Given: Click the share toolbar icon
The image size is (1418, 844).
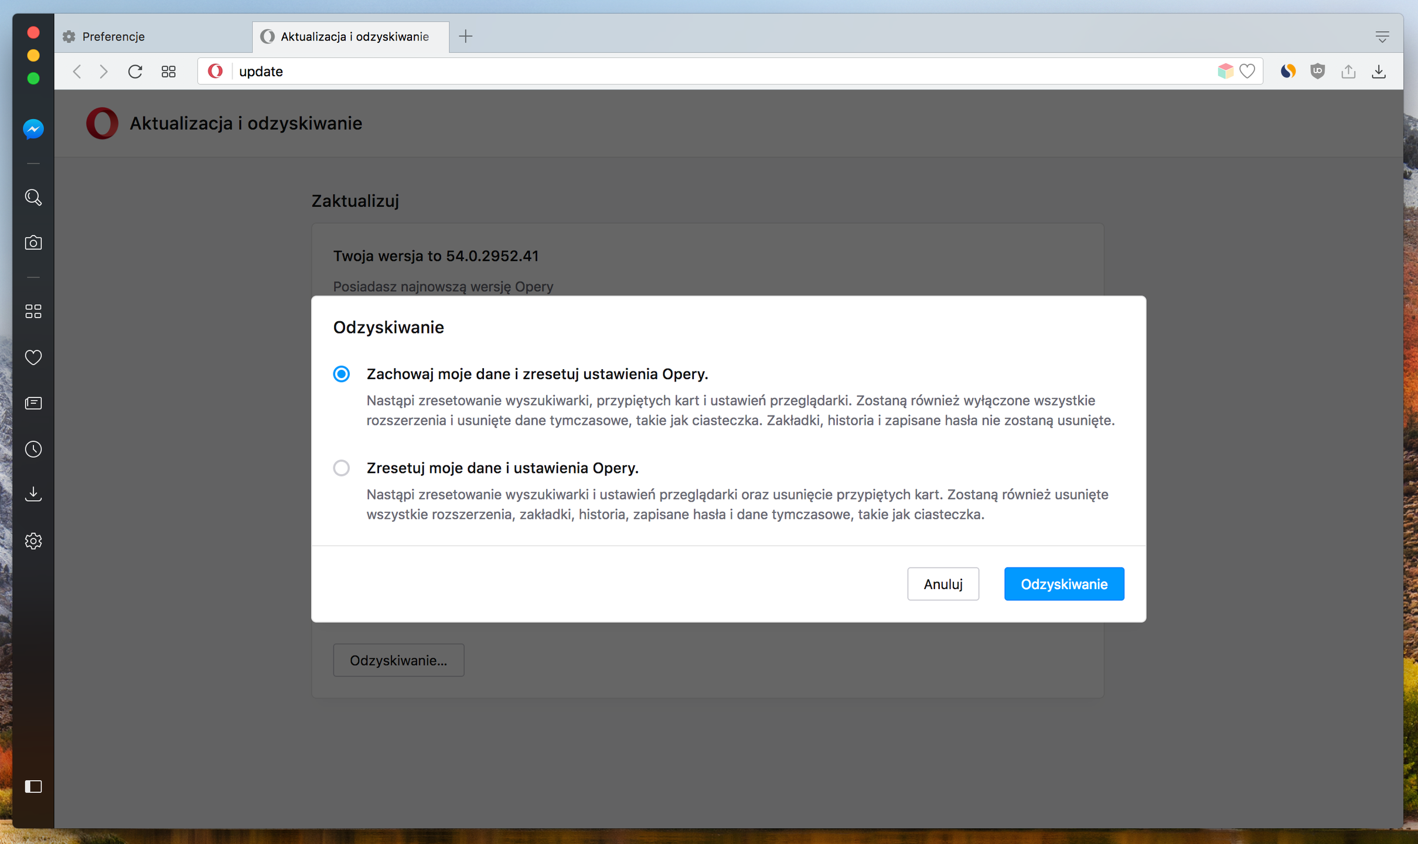Looking at the screenshot, I should point(1349,72).
